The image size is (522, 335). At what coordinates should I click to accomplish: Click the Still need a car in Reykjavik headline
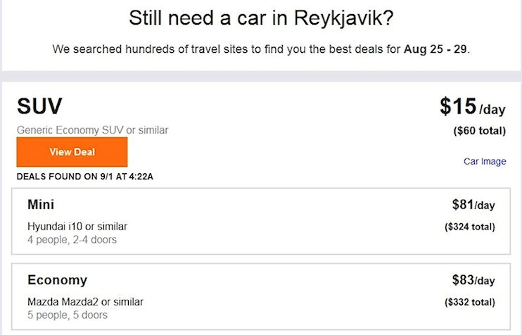[x=261, y=18]
